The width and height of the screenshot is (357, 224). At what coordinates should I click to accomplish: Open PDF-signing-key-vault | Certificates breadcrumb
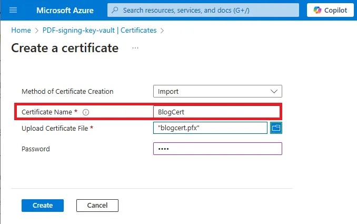[x=100, y=31]
